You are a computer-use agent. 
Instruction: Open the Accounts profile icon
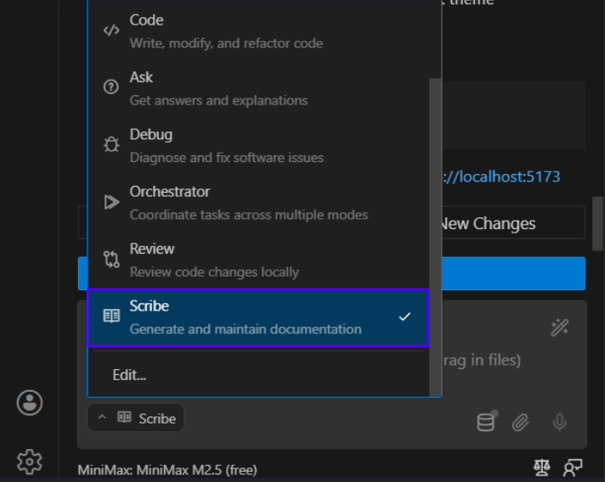pyautogui.click(x=30, y=402)
